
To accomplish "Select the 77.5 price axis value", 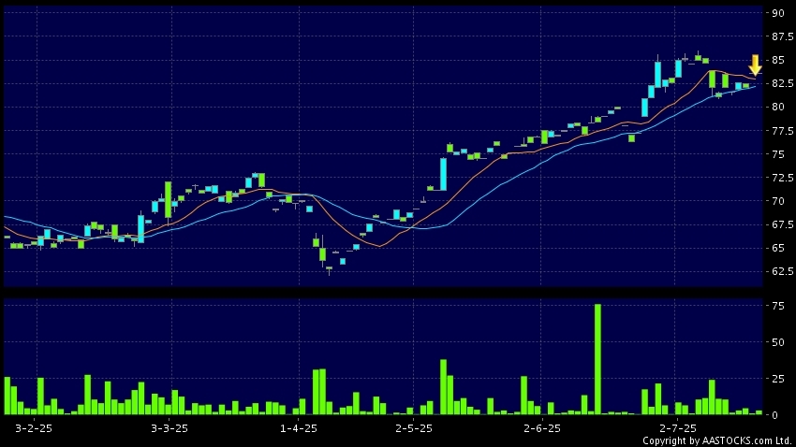I will click(x=783, y=131).
